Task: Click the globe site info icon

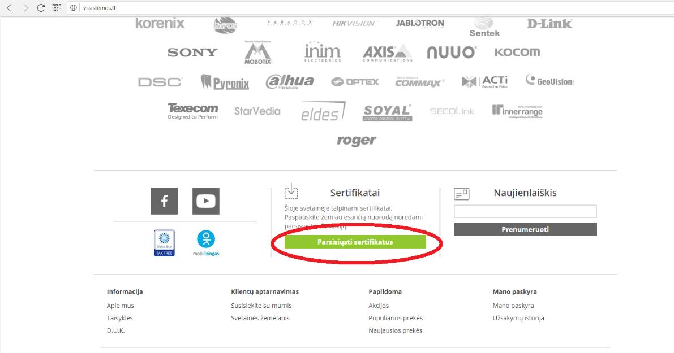Action: point(74,8)
